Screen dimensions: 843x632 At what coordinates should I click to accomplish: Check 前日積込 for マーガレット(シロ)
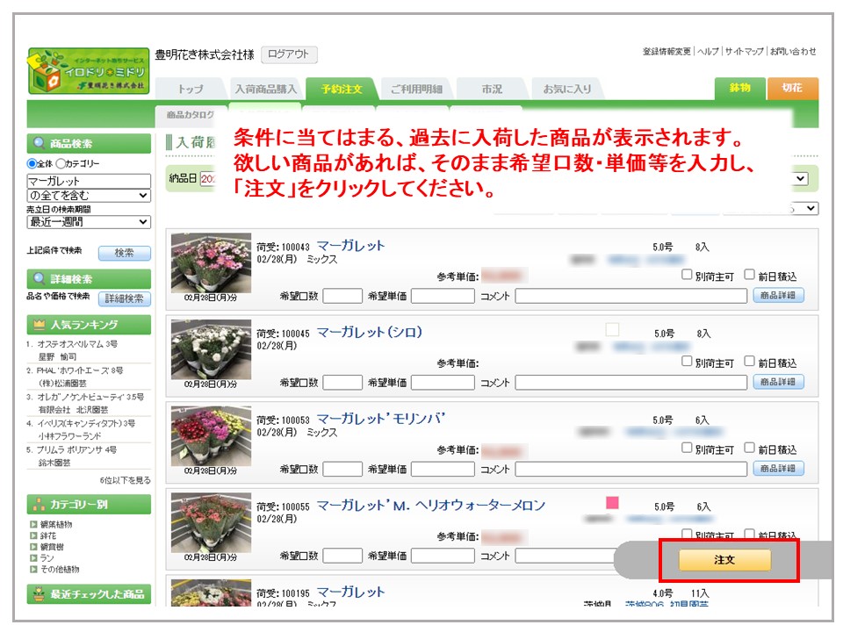[749, 361]
